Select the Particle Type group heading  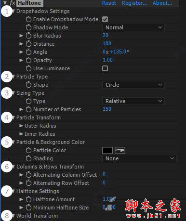point(32,77)
